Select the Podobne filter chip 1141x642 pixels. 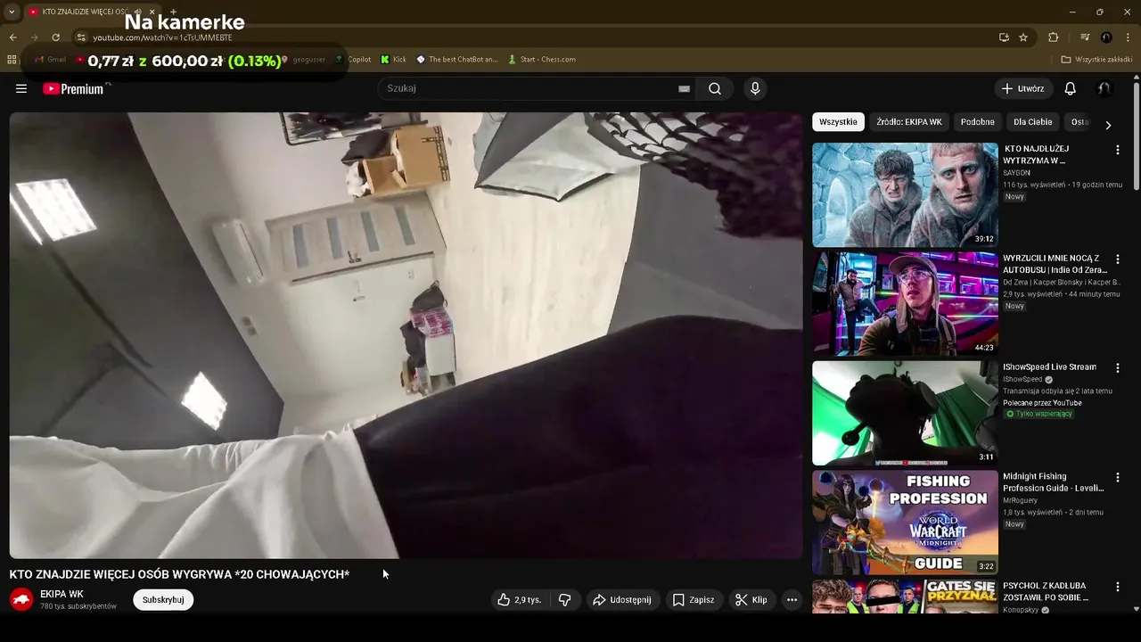click(977, 122)
